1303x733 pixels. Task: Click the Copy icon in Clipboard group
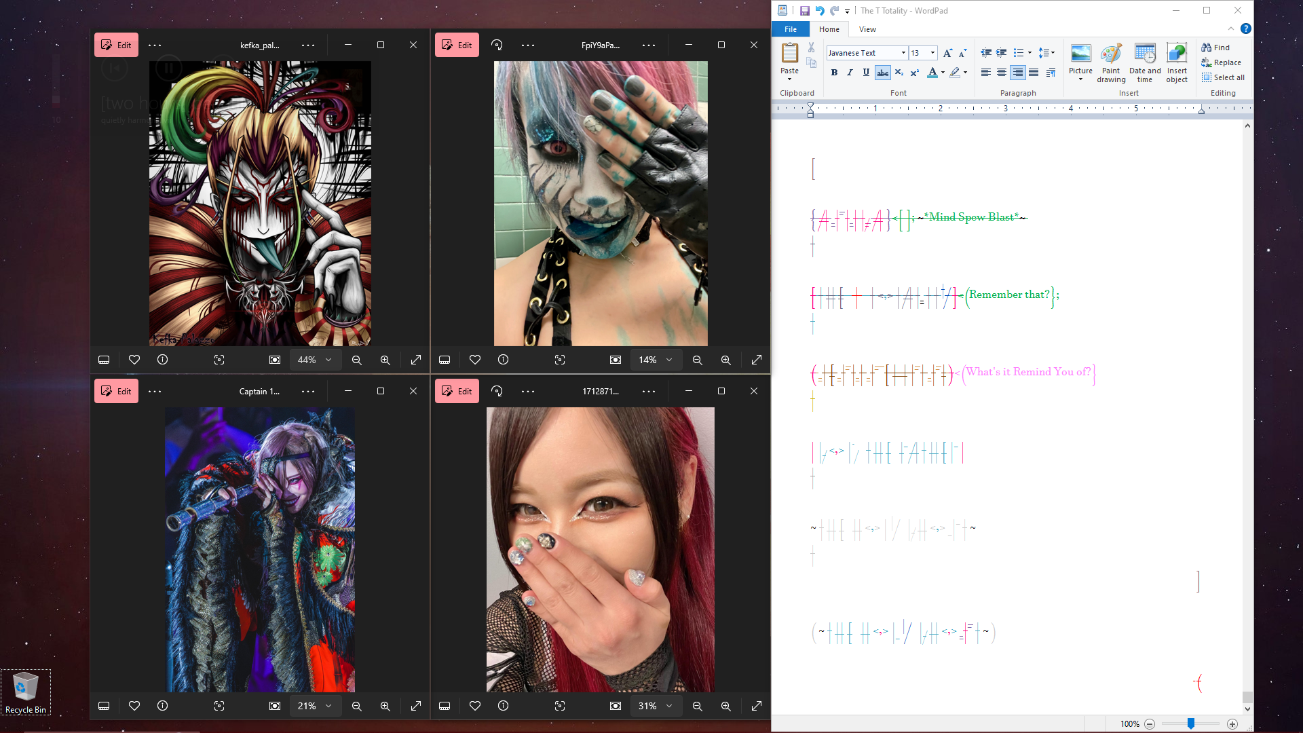tap(811, 62)
